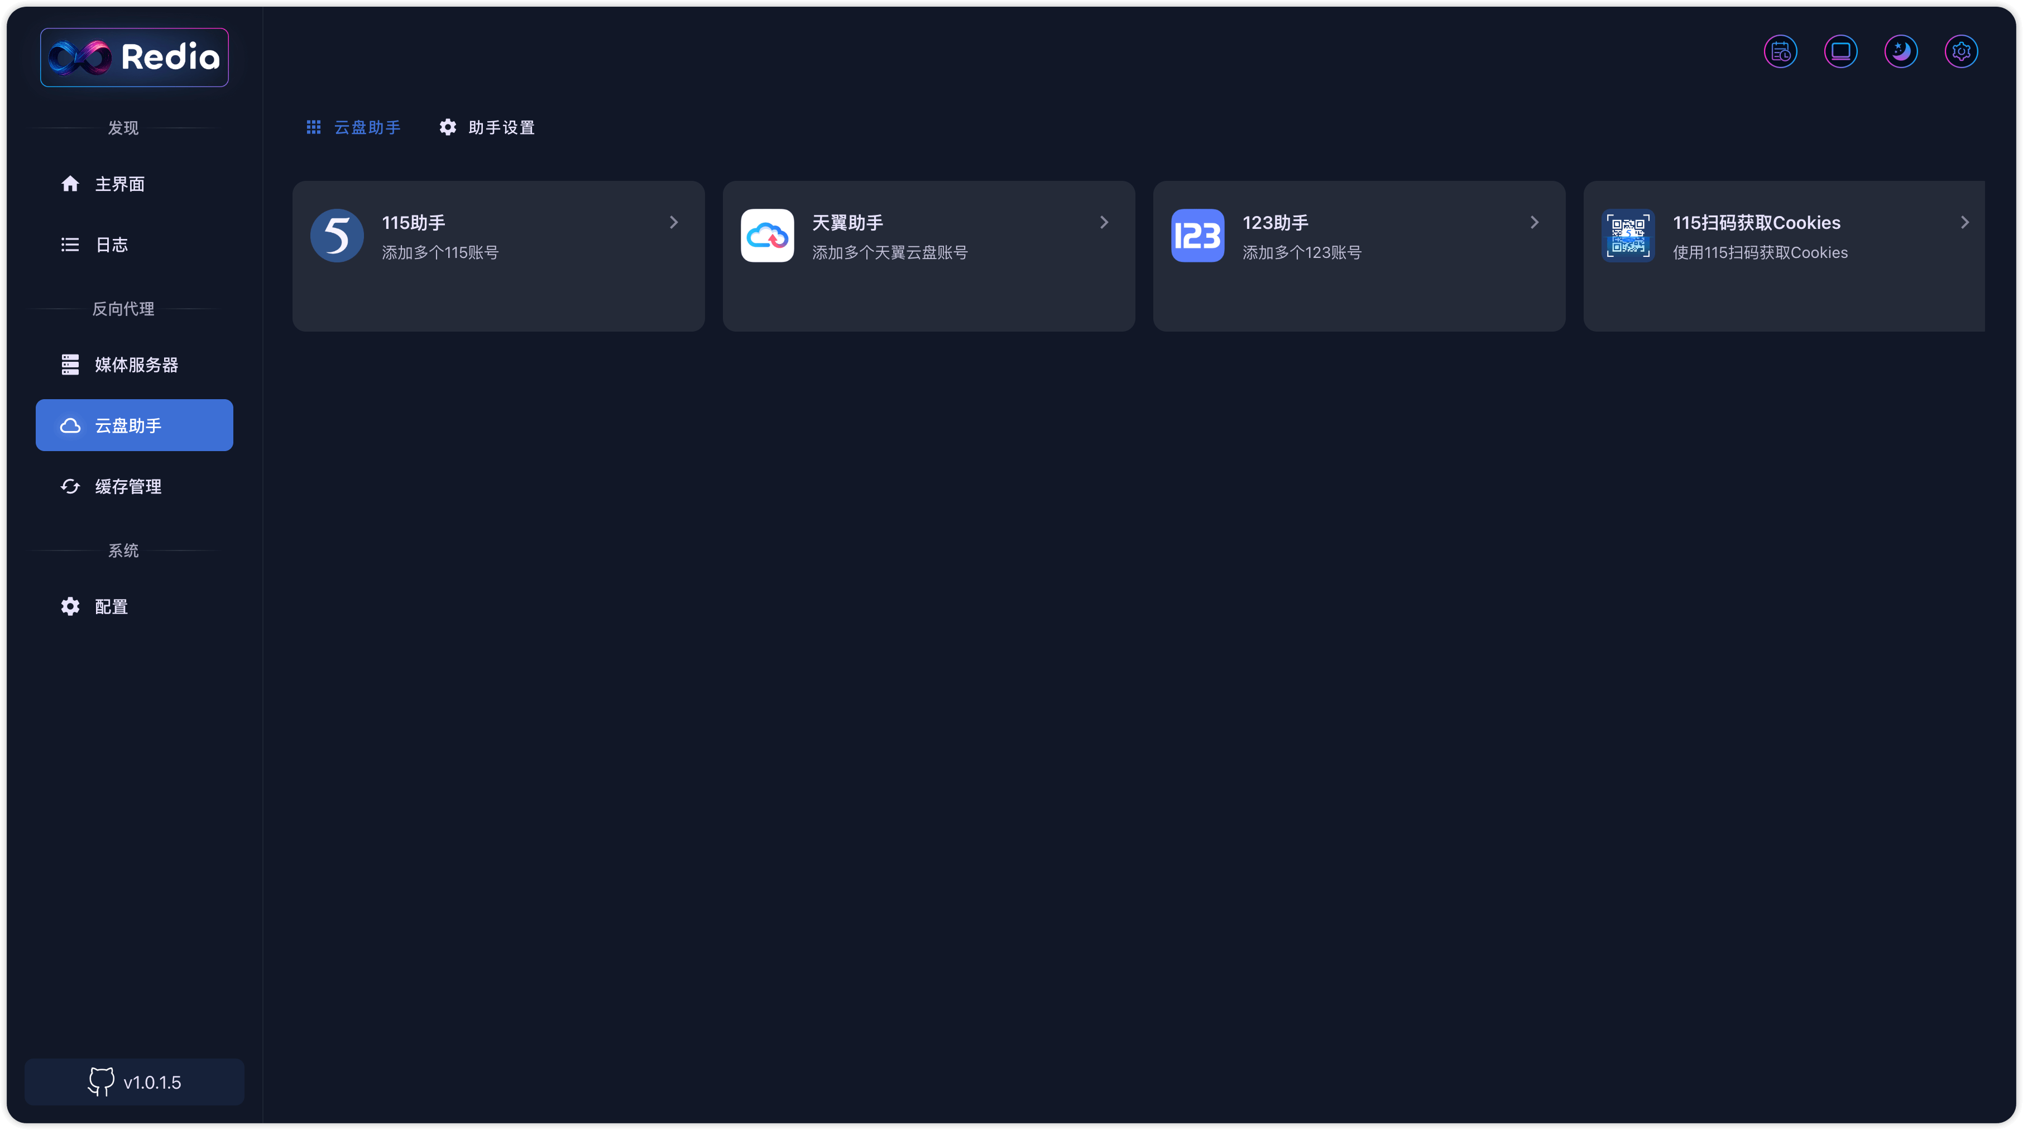Open 日志 log page in sidebar

point(111,245)
